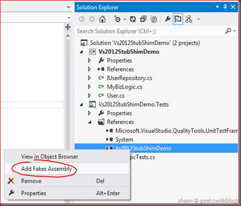This screenshot has width=241, height=206.
Task: Click the C# project icon of Vs2012StubShimDemo
Action: click(x=93, y=52)
